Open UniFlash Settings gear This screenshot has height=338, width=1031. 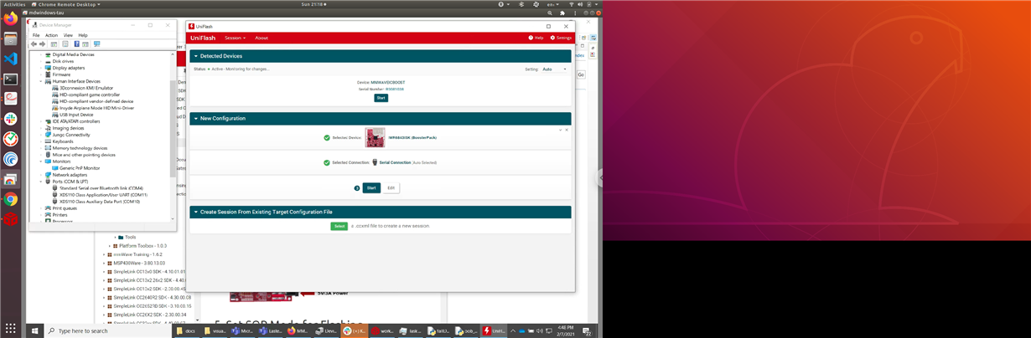561,38
